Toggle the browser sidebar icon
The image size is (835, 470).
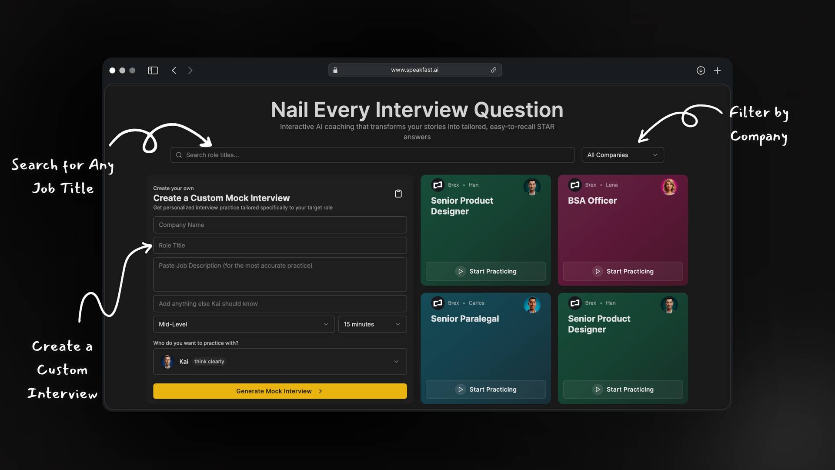[153, 70]
